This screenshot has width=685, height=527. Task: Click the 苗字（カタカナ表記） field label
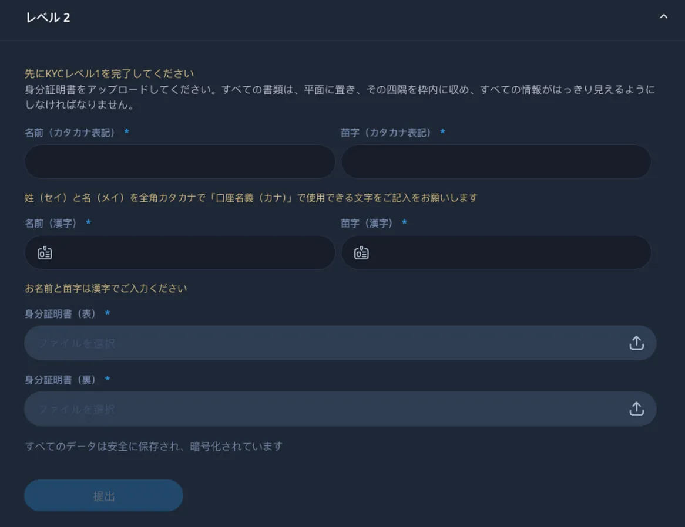[x=386, y=133]
